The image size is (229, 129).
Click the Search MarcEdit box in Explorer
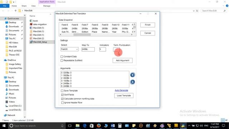pos(214,11)
